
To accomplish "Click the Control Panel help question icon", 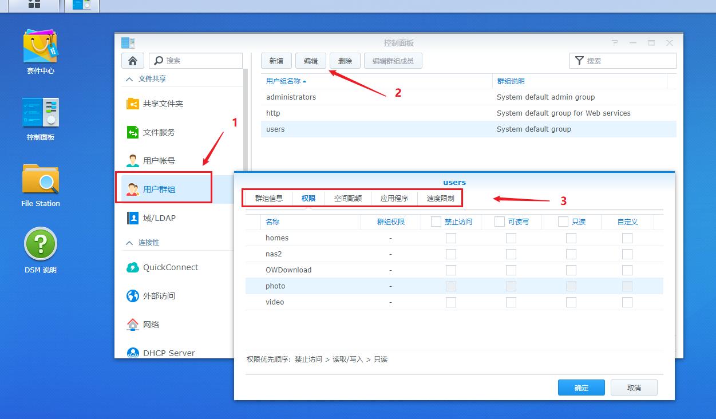I will pyautogui.click(x=615, y=43).
